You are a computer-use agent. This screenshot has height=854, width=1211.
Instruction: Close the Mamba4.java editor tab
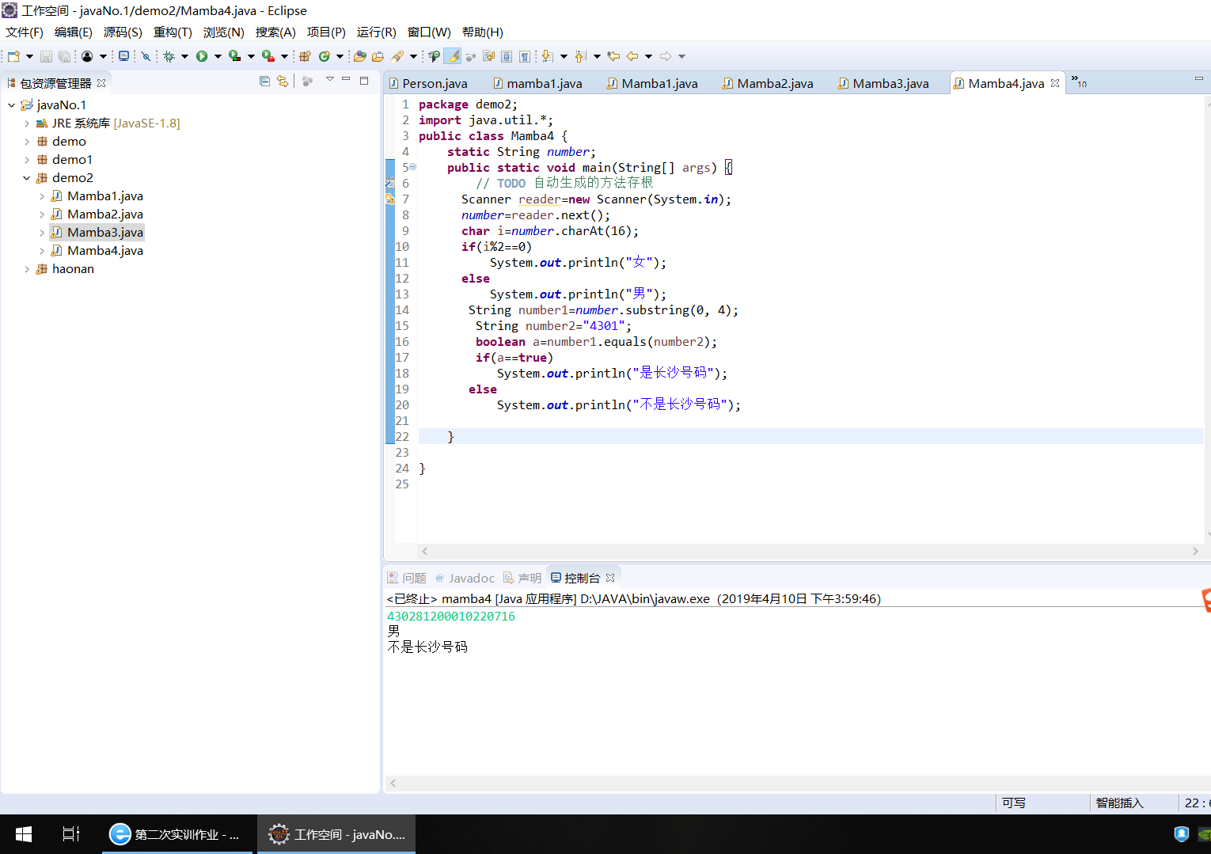pyautogui.click(x=1055, y=83)
